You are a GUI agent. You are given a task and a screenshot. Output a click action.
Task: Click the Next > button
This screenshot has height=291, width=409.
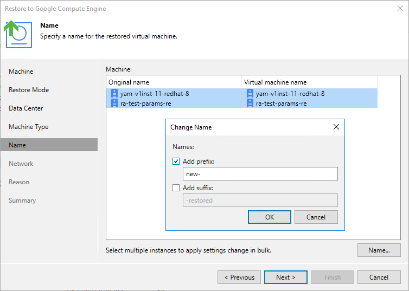(285, 277)
